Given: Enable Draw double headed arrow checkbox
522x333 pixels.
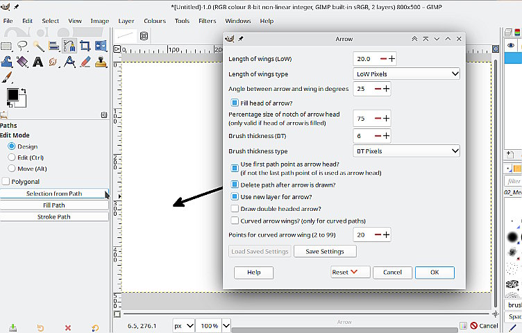Looking at the screenshot, I should point(235,209).
